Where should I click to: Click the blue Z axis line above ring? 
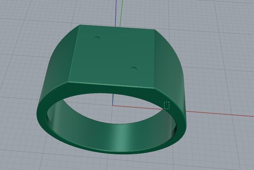(x=116, y=13)
